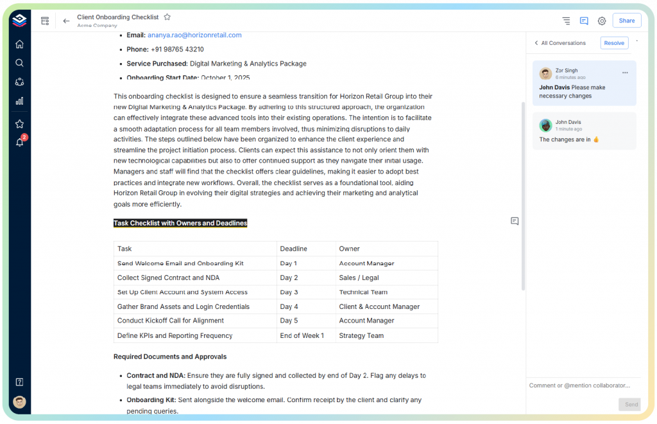Click 'Client & Account Manager' owner cell
This screenshot has width=657, height=424.
click(387, 306)
